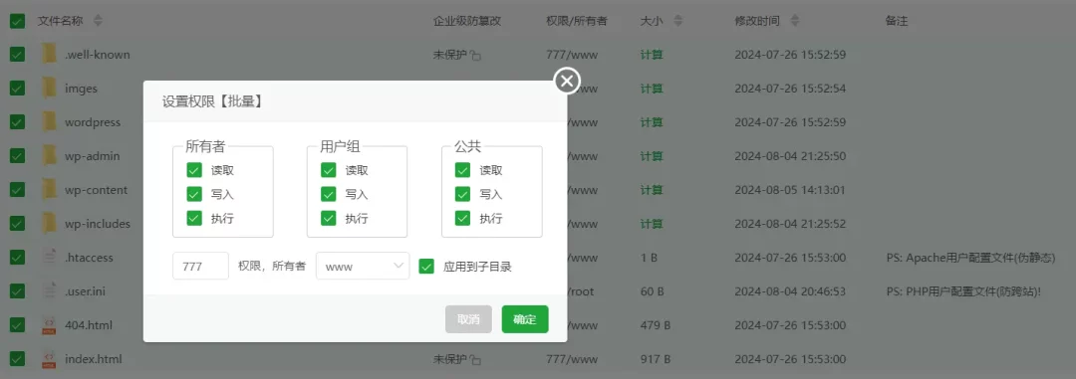This screenshot has width=1076, height=379.
Task: Click 计算 size link for wp-admin
Action: pos(652,155)
